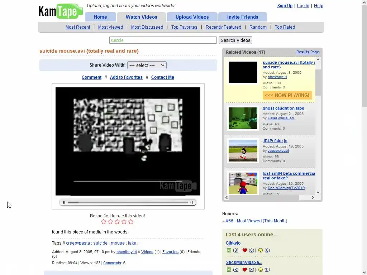Image resolution: width=367 pixels, height=275 pixels.
Task: Click the Comment link above the video
Action: [x=91, y=77]
